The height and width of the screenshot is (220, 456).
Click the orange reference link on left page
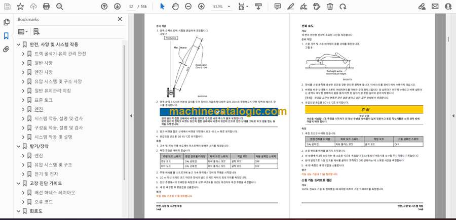[174, 196]
